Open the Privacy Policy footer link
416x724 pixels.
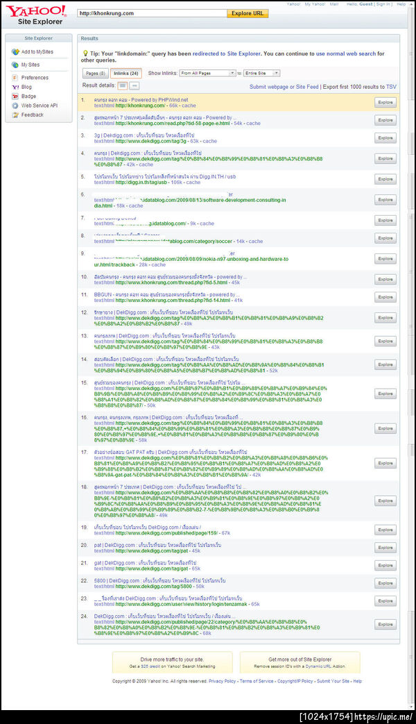(x=223, y=681)
